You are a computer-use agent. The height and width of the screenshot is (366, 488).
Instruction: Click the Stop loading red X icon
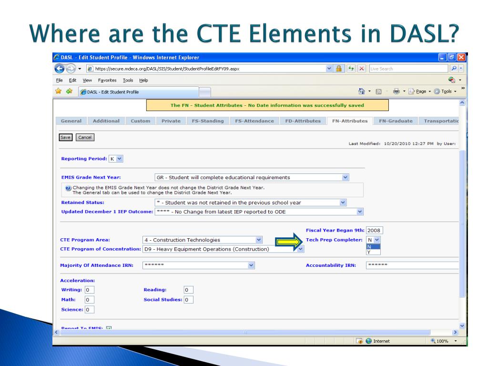pos(362,69)
